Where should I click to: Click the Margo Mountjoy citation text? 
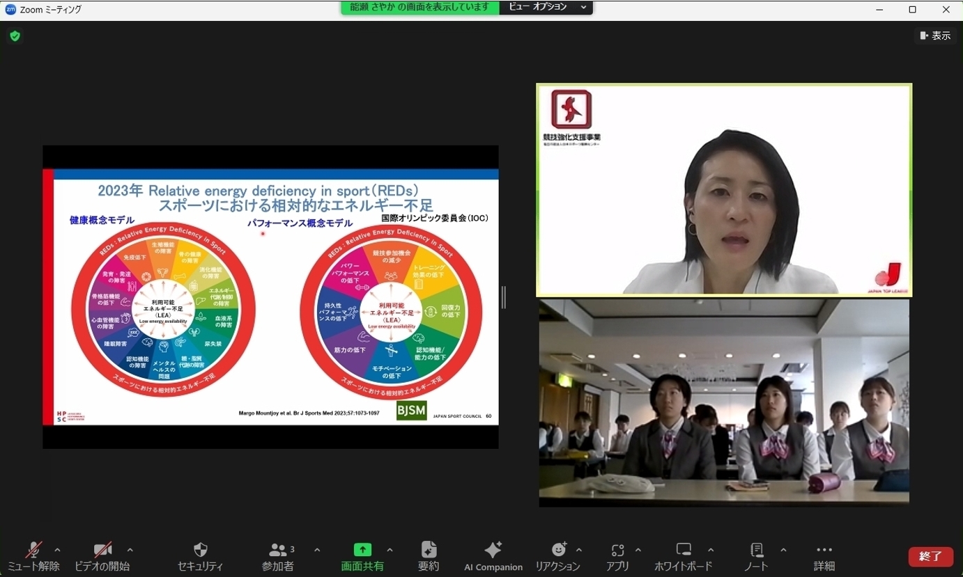[309, 414]
